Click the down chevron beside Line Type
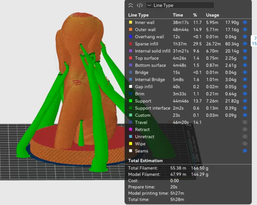The image size is (257, 205). click(149, 5)
